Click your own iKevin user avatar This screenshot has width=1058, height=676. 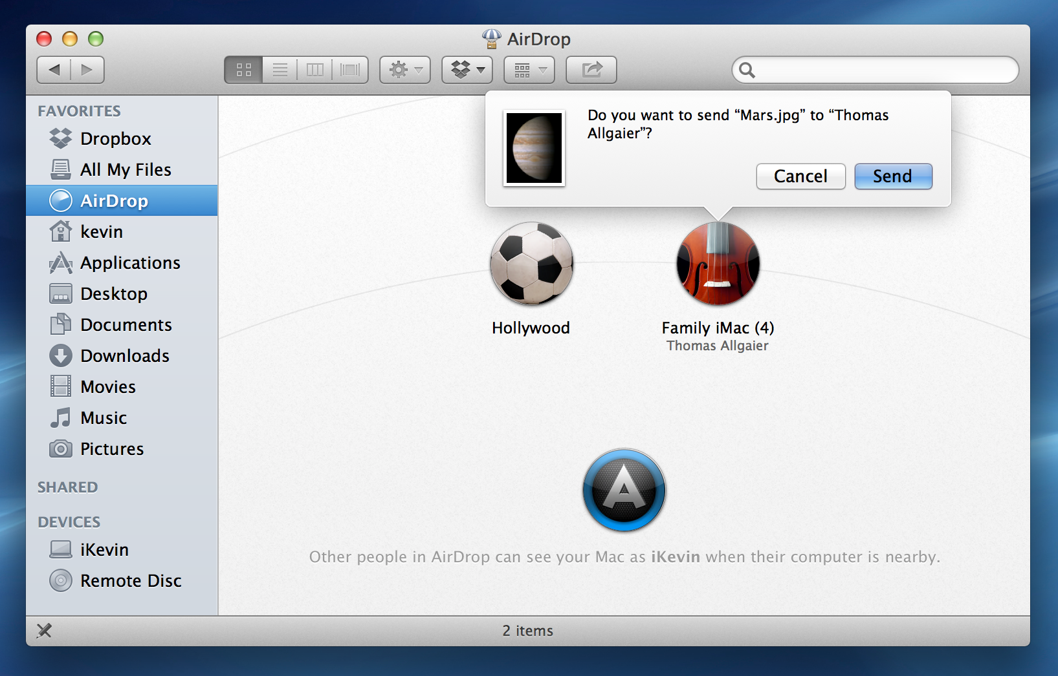(x=624, y=490)
